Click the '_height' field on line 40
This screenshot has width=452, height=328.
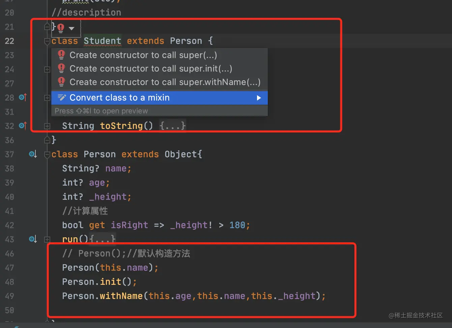click(x=108, y=197)
